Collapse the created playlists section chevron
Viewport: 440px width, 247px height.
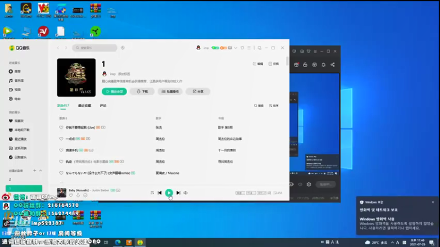[x=40, y=171]
